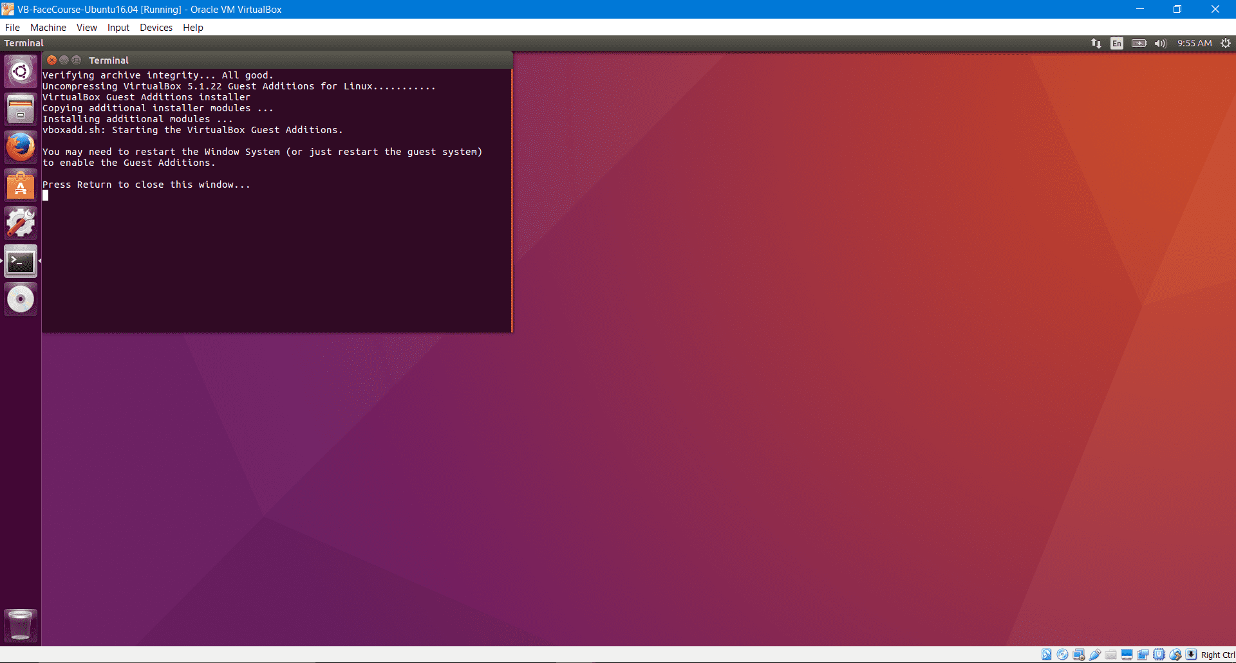Click the 'Copying additional installer modules' line

click(158, 108)
